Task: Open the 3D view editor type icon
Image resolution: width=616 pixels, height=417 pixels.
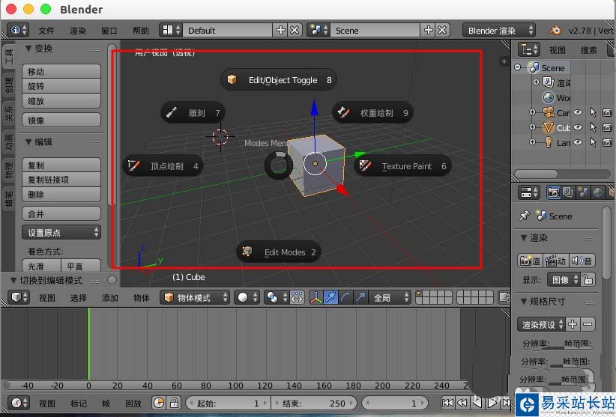Action: 19,297
